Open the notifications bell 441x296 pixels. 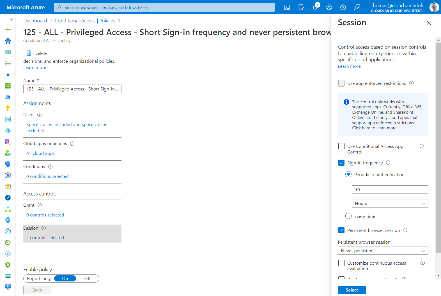[315, 7]
